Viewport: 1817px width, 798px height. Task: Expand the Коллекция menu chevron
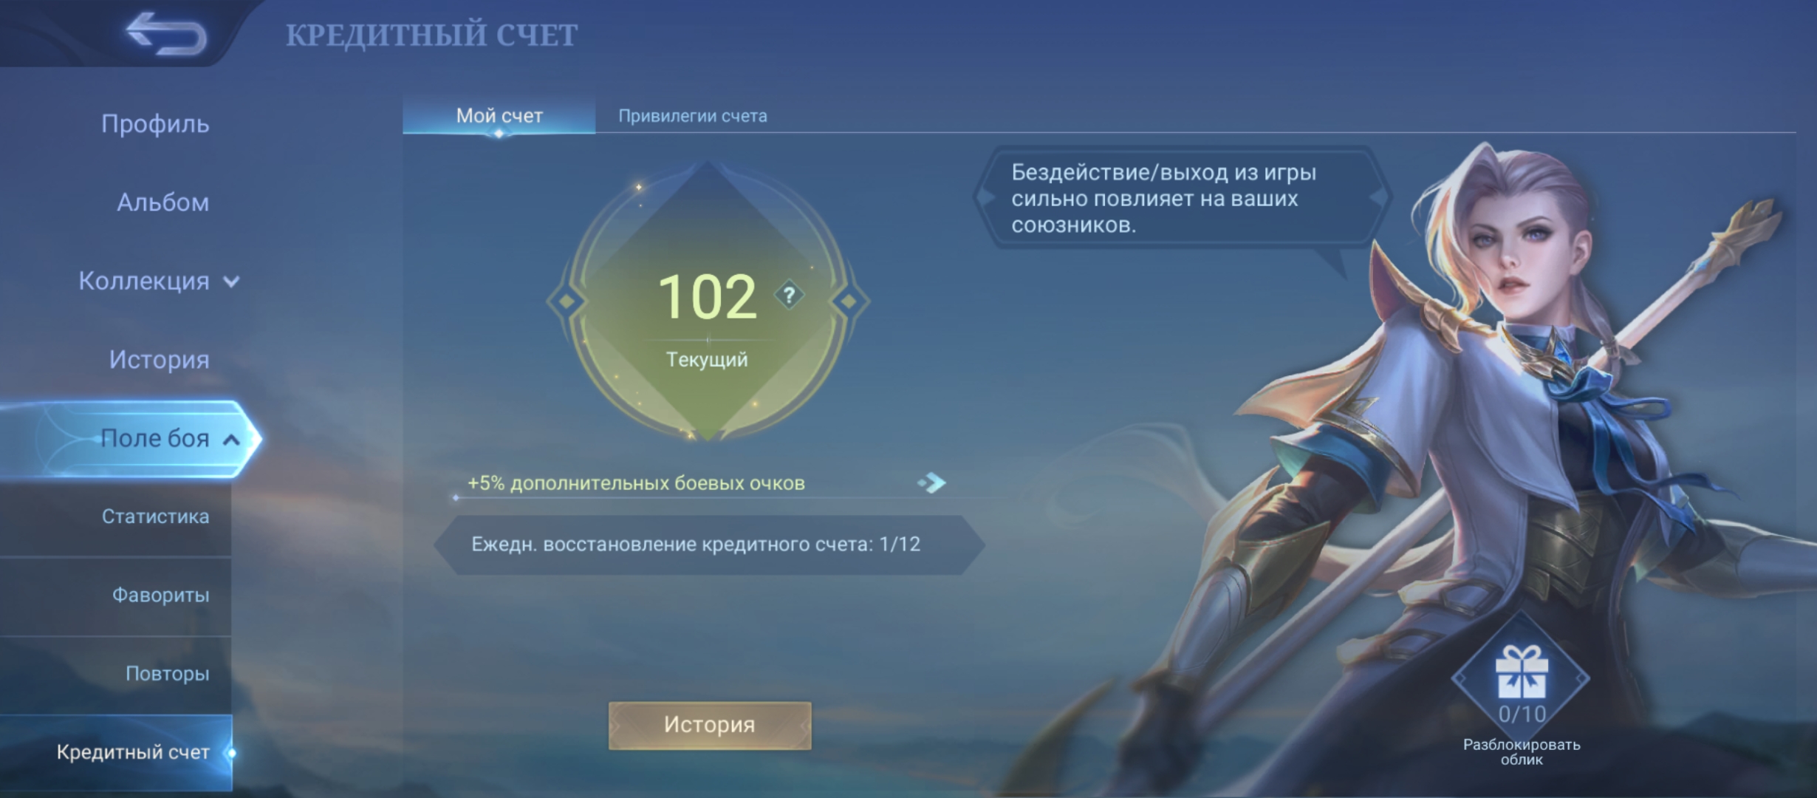tap(231, 282)
